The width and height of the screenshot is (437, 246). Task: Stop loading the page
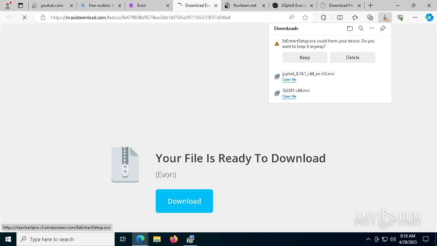pos(25,17)
